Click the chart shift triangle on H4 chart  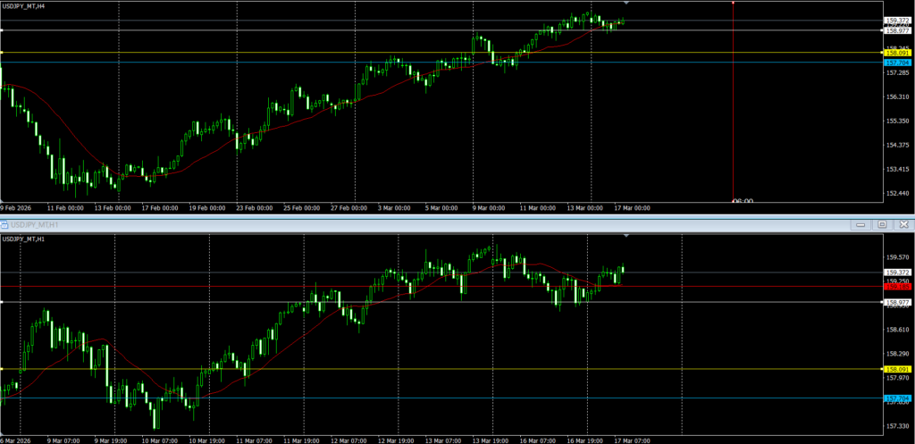click(x=625, y=4)
